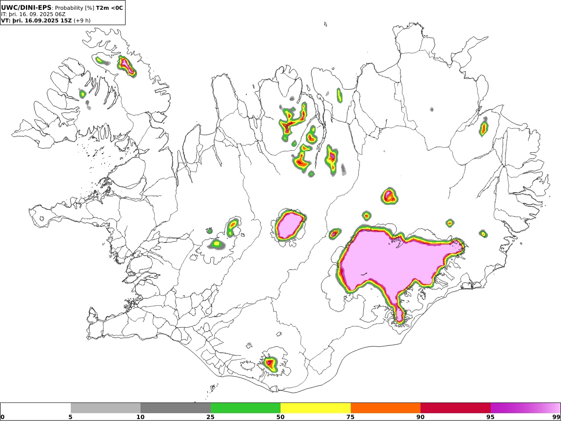Click the '(+9 h)' forecast offset text
Screen dimensions: 561x421
coord(82,20)
